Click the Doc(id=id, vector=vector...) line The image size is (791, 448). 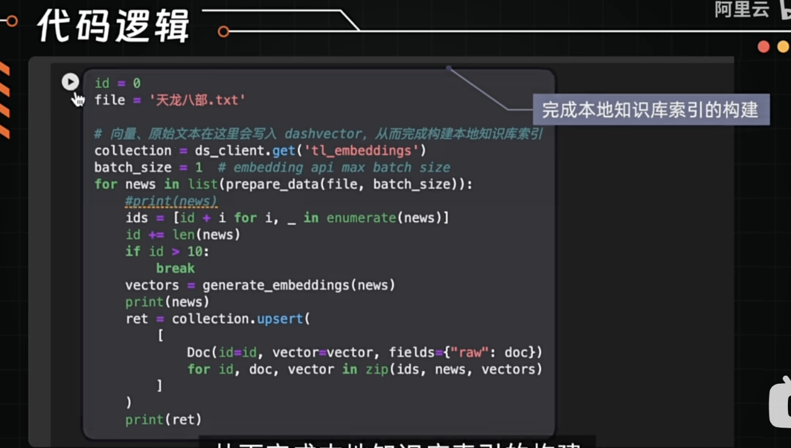coord(364,352)
